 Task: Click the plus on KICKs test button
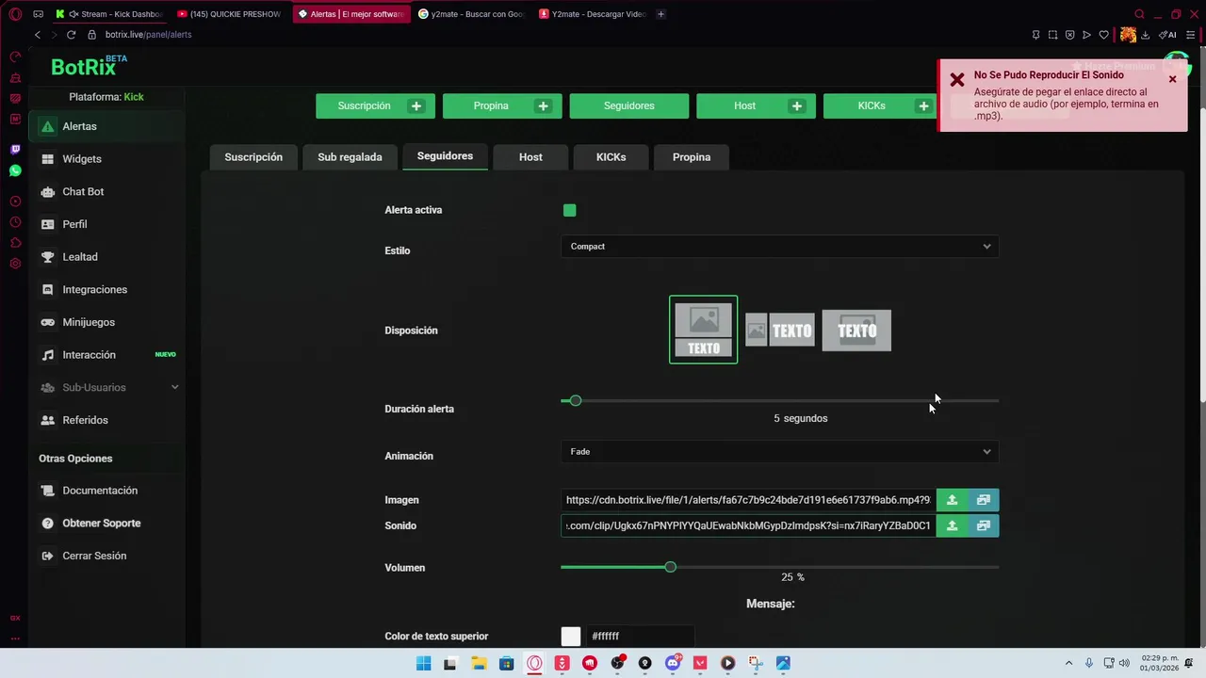pos(923,106)
